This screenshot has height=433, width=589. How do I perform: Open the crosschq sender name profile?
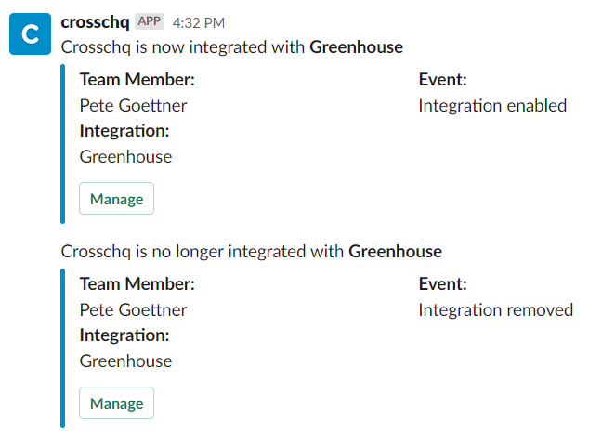[x=95, y=22]
